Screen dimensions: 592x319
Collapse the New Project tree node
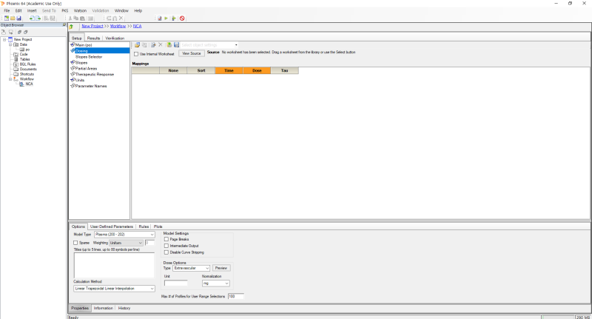click(4, 39)
